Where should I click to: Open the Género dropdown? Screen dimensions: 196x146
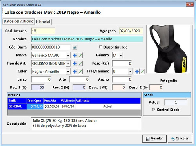click(121, 55)
